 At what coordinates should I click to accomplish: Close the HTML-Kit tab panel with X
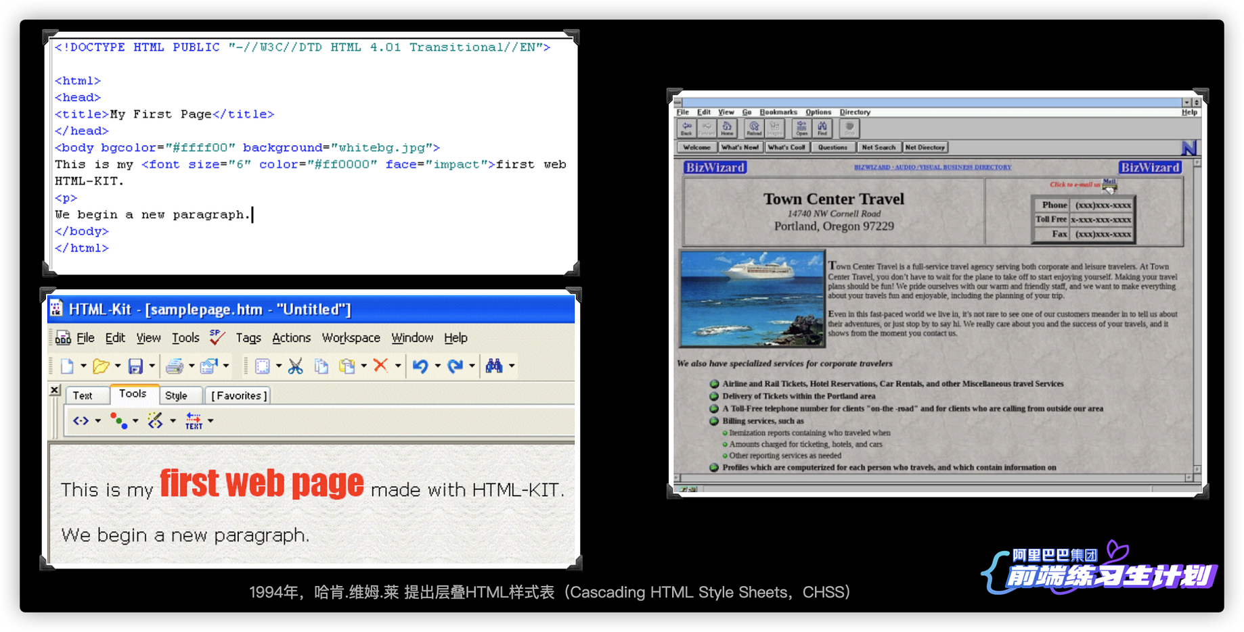click(55, 390)
